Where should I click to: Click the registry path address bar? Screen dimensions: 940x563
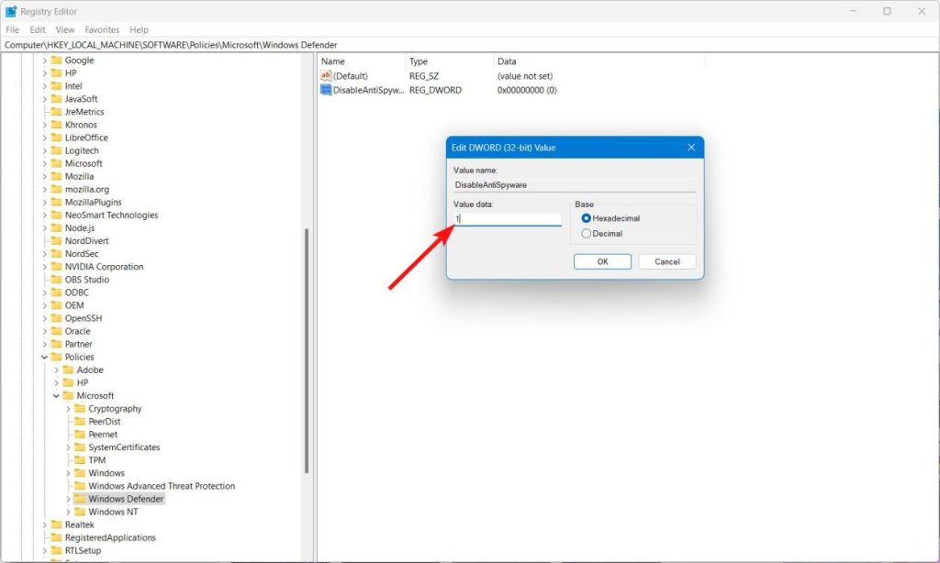[x=470, y=45]
